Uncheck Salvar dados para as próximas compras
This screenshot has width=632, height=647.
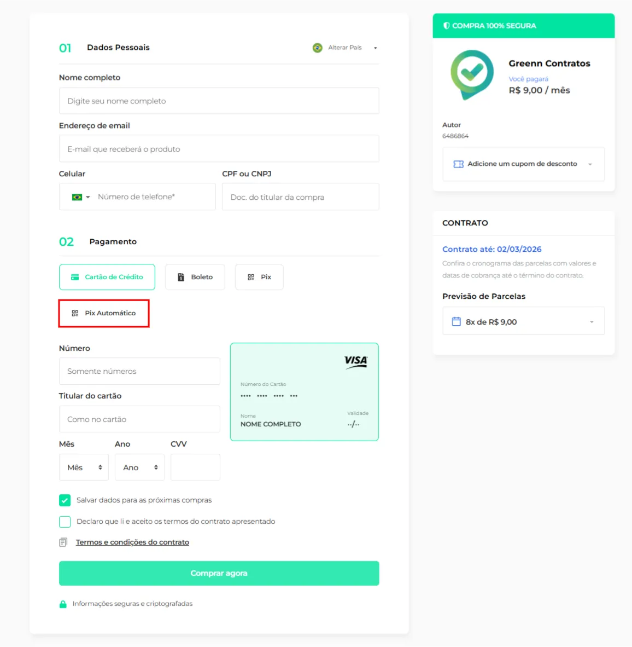point(65,500)
